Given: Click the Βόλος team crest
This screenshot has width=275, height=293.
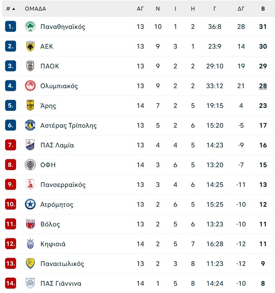Looking at the screenshot, I should tap(30, 224).
